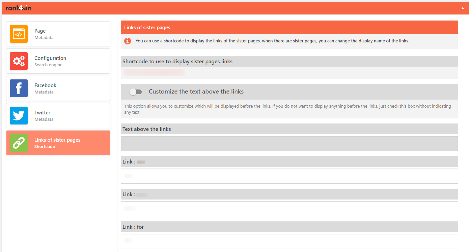Click the blurred shortcode text
Screen dimensions: 469x252
154,72
